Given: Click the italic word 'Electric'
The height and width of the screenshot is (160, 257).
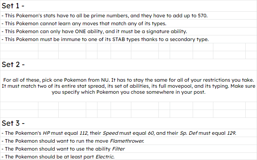Looking at the screenshot, I should pos(105,157).
